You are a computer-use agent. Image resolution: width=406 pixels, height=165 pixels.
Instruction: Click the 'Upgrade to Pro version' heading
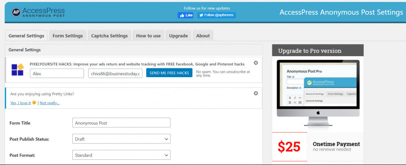[310, 51]
